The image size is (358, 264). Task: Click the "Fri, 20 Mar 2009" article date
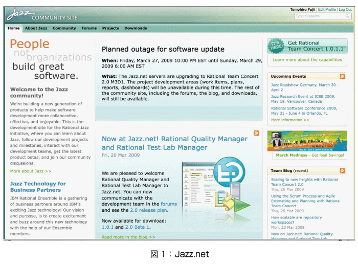(x=121, y=156)
